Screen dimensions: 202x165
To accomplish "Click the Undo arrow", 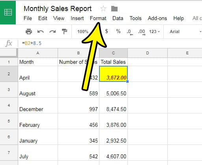I will pyautogui.click(x=41, y=32).
